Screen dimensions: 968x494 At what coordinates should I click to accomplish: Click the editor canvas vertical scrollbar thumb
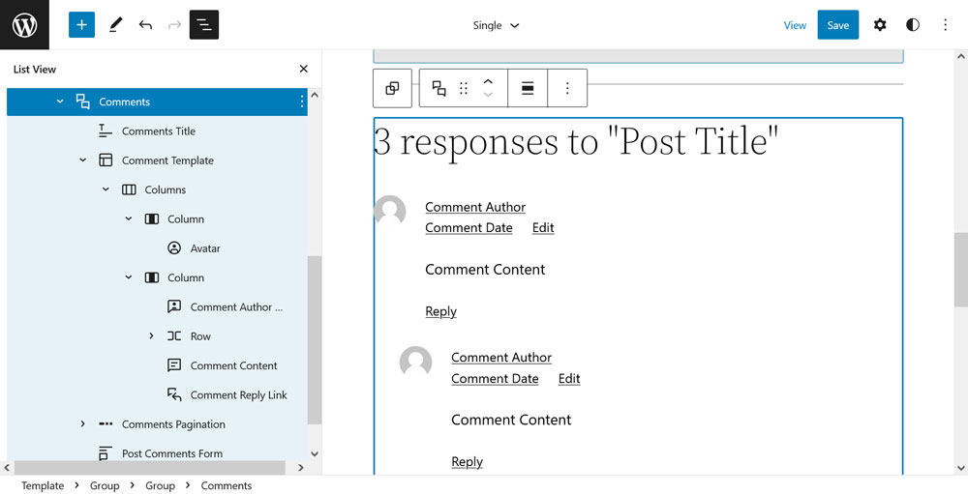coord(960,270)
